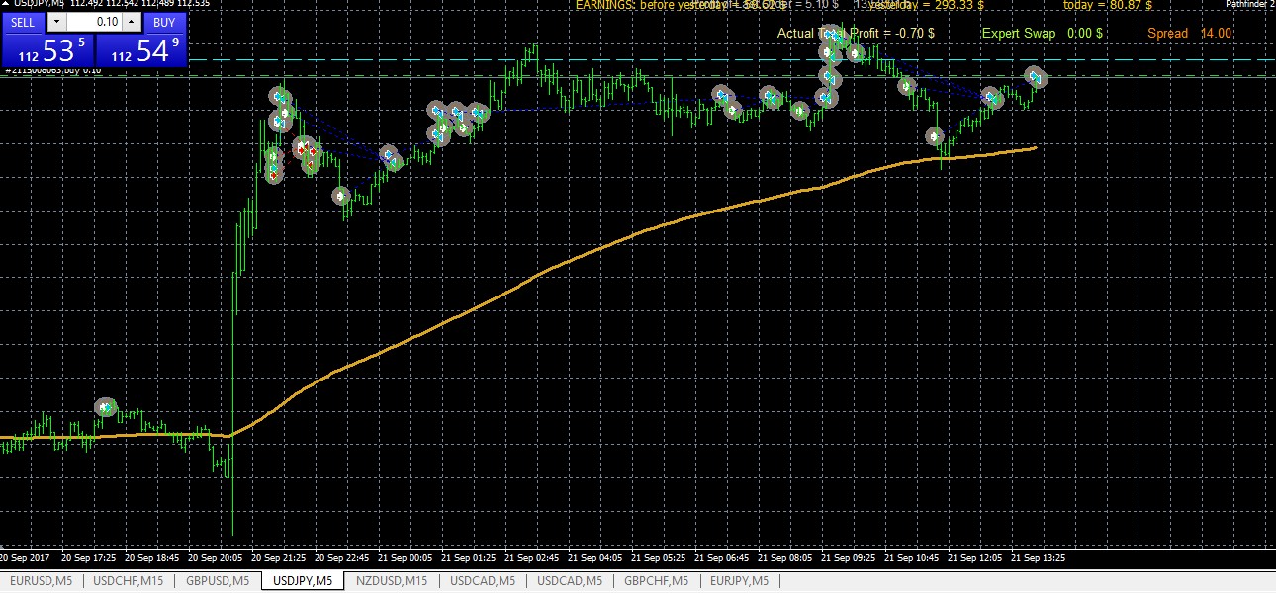Click the today = 80.87 $ earnings text
The width and height of the screenshot is (1276, 593).
(1108, 5)
